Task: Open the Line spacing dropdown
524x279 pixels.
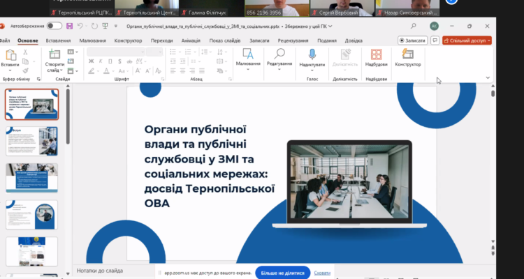Action: (205, 52)
